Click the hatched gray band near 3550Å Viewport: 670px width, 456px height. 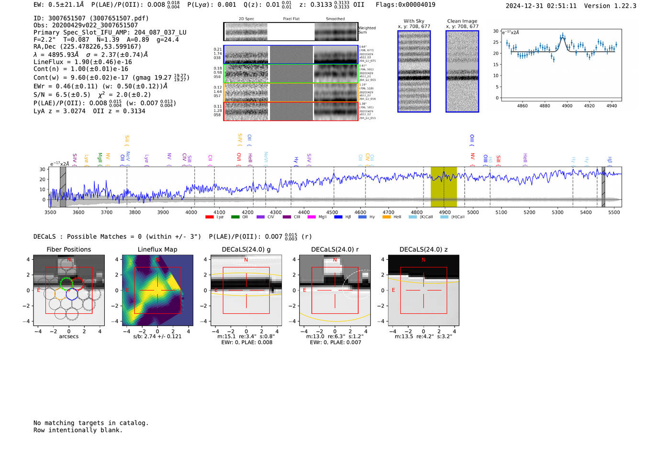tap(63, 187)
